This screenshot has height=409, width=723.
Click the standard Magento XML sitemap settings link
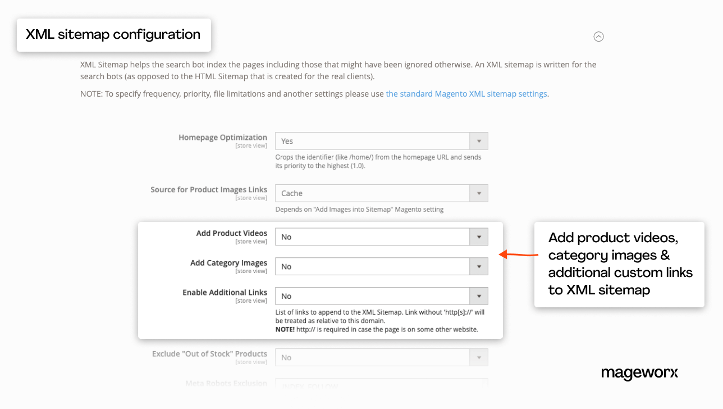point(466,93)
